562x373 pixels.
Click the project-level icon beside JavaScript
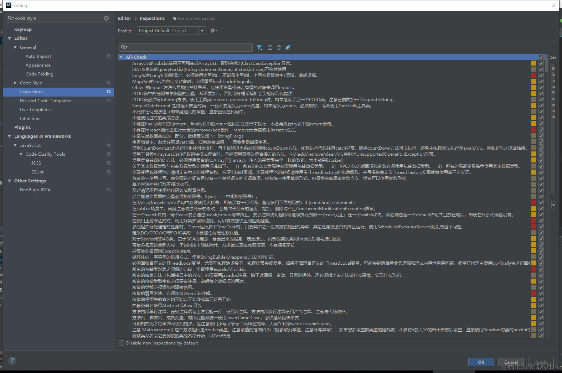point(109,145)
